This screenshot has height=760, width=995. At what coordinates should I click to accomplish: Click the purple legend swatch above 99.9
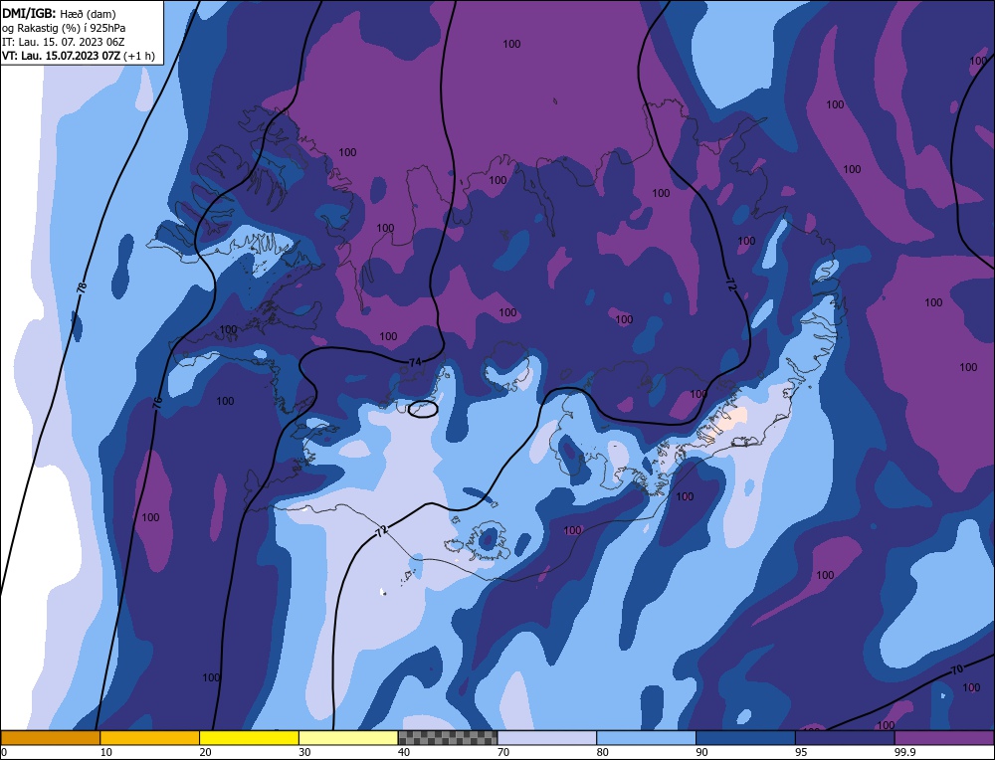click(x=944, y=738)
